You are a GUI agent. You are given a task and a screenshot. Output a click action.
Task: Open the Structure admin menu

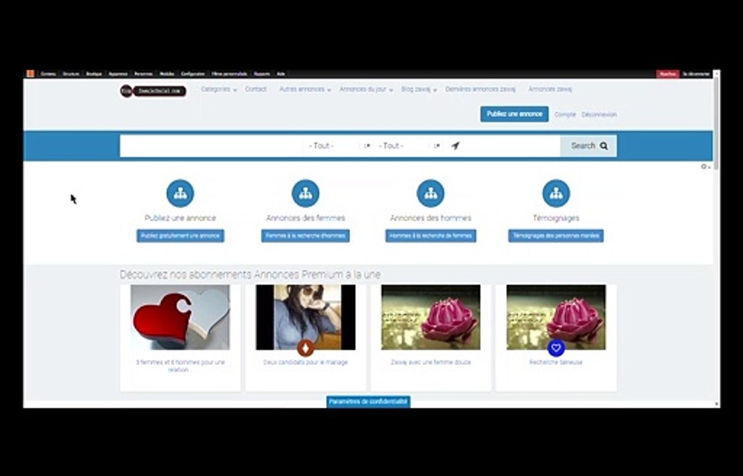[x=71, y=74]
